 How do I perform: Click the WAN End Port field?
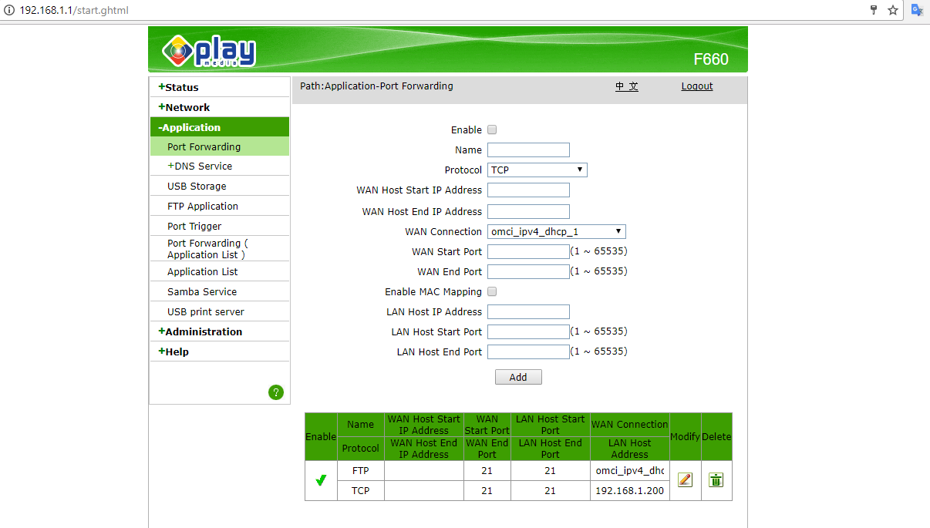pyautogui.click(x=528, y=272)
